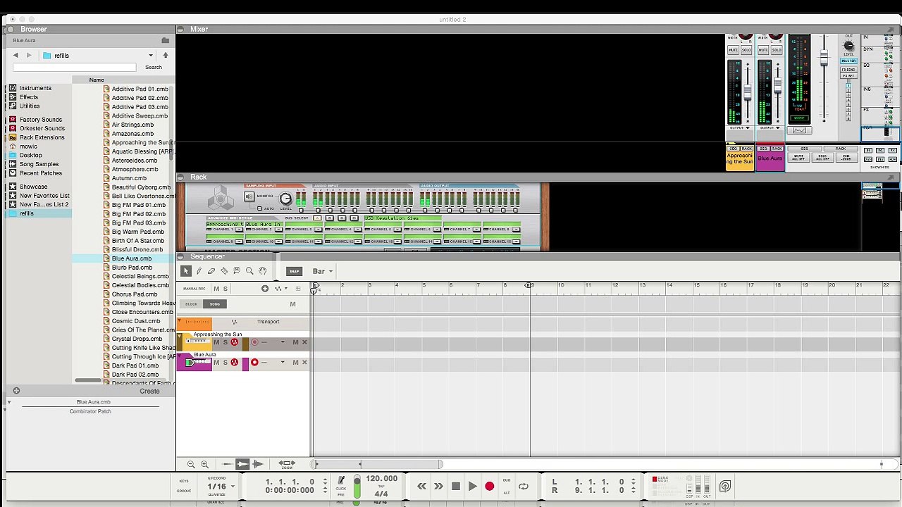Select the Eraser tool
902x507 pixels.
tap(211, 271)
